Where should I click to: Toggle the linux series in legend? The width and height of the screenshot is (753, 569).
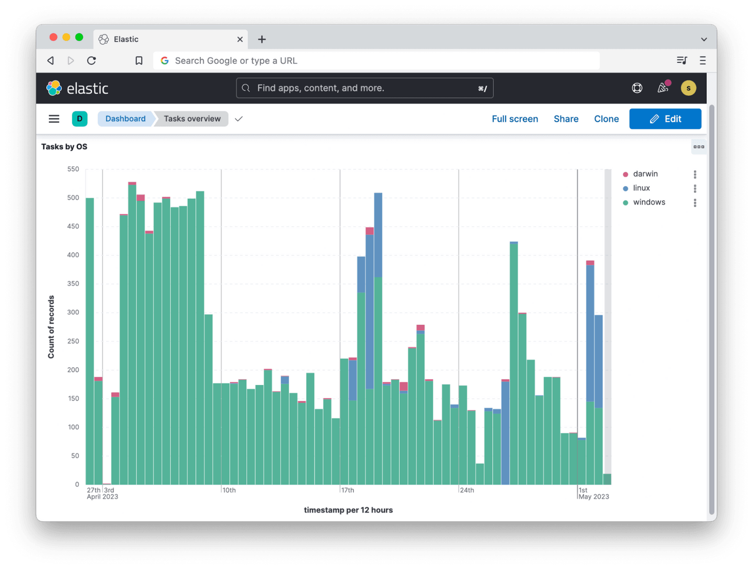tap(641, 188)
